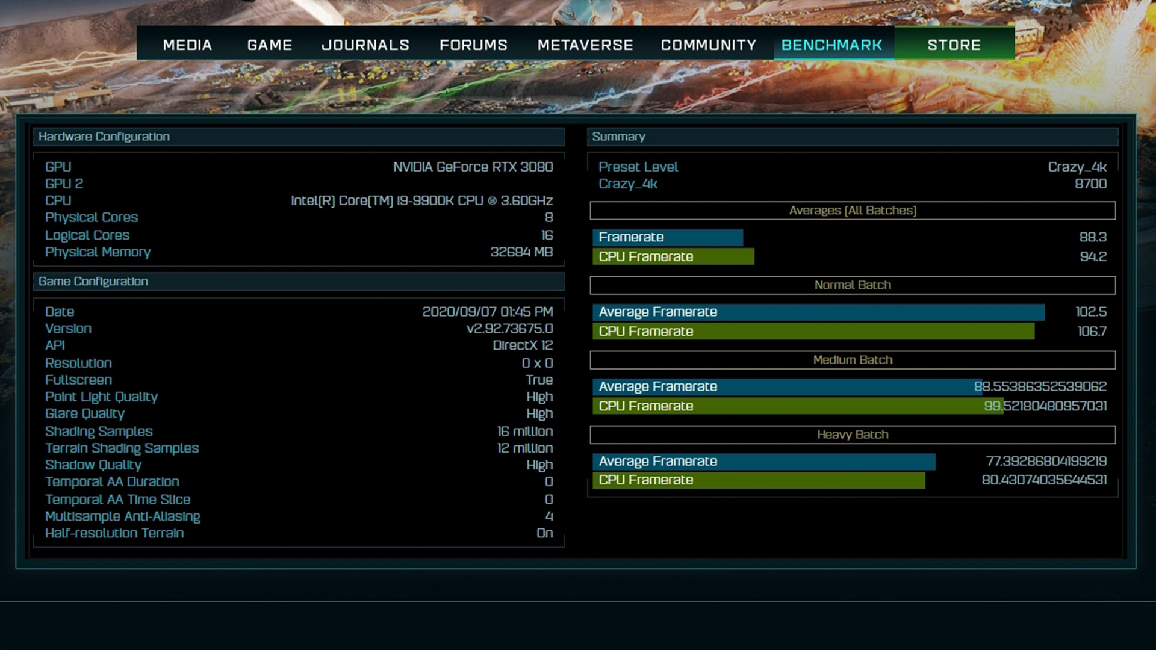Navigate to COMMUNITY
Viewport: 1156px width, 650px height.
point(708,45)
